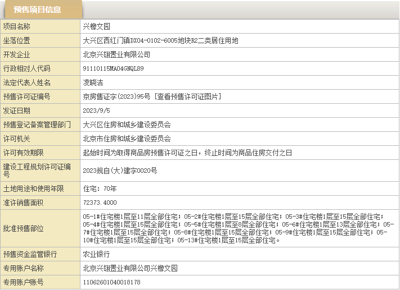Click the 批准预售部位 label
The height and width of the screenshot is (290, 400).
point(23,228)
